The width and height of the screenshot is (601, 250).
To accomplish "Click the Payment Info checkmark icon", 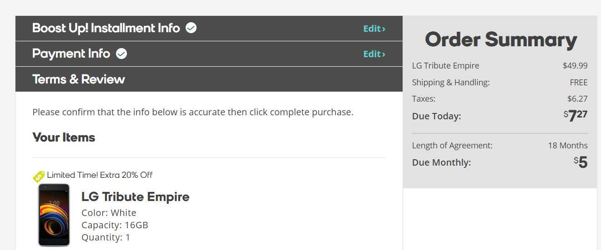I will pyautogui.click(x=121, y=54).
